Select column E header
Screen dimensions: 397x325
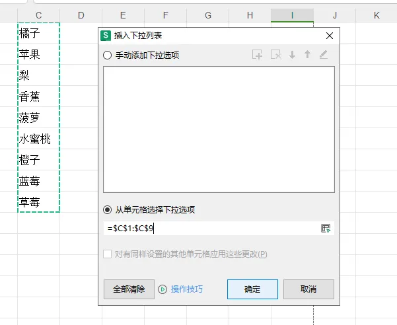123,15
